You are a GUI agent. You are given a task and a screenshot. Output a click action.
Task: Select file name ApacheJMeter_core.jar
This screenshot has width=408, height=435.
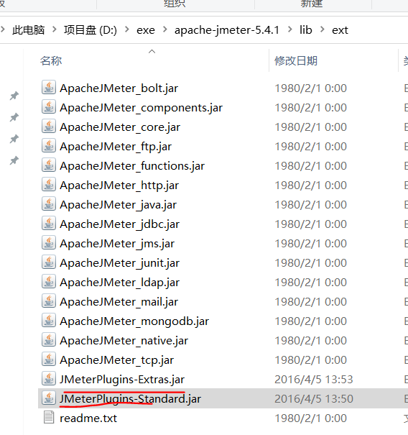(120, 127)
